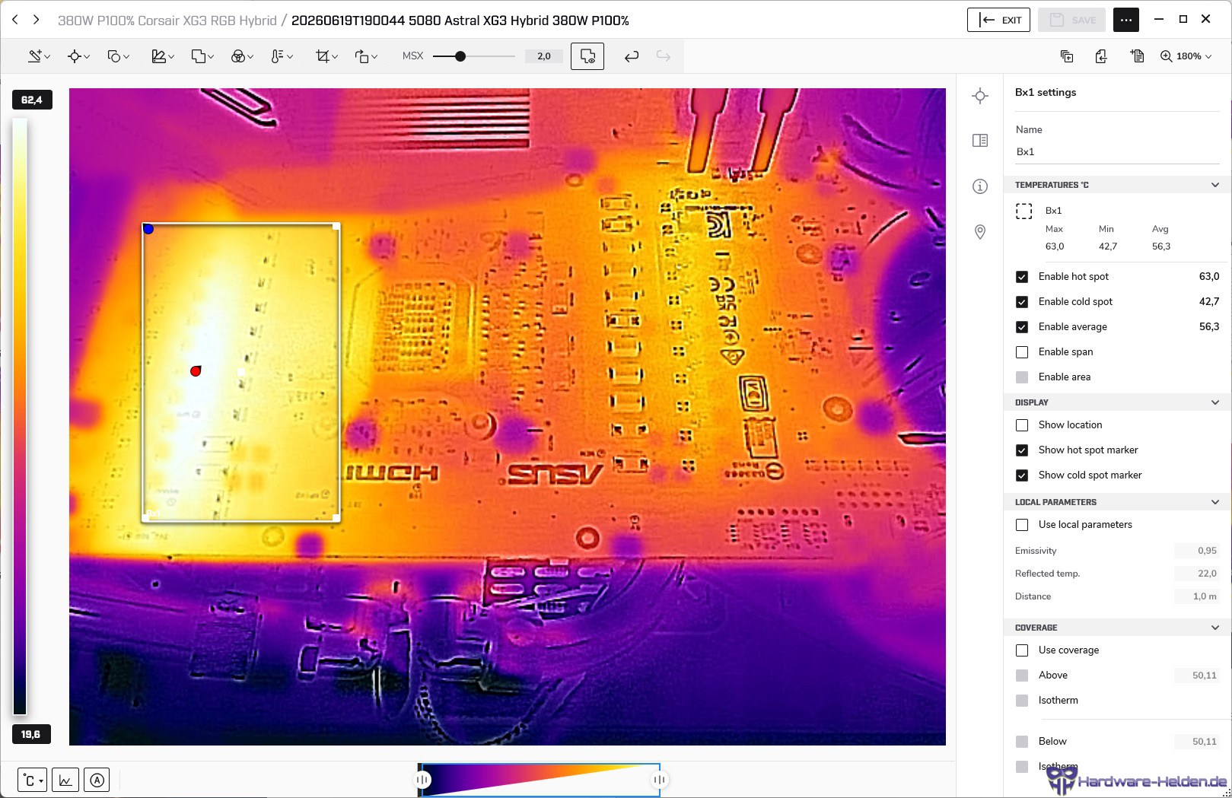Select the line and polygon measurement tool

coord(163,56)
